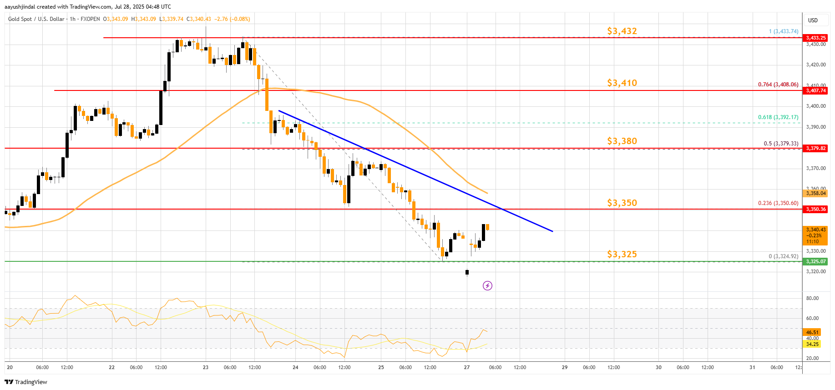This screenshot has width=835, height=390.
Task: Click the $3,380 resistance annotation
Action: 622,141
